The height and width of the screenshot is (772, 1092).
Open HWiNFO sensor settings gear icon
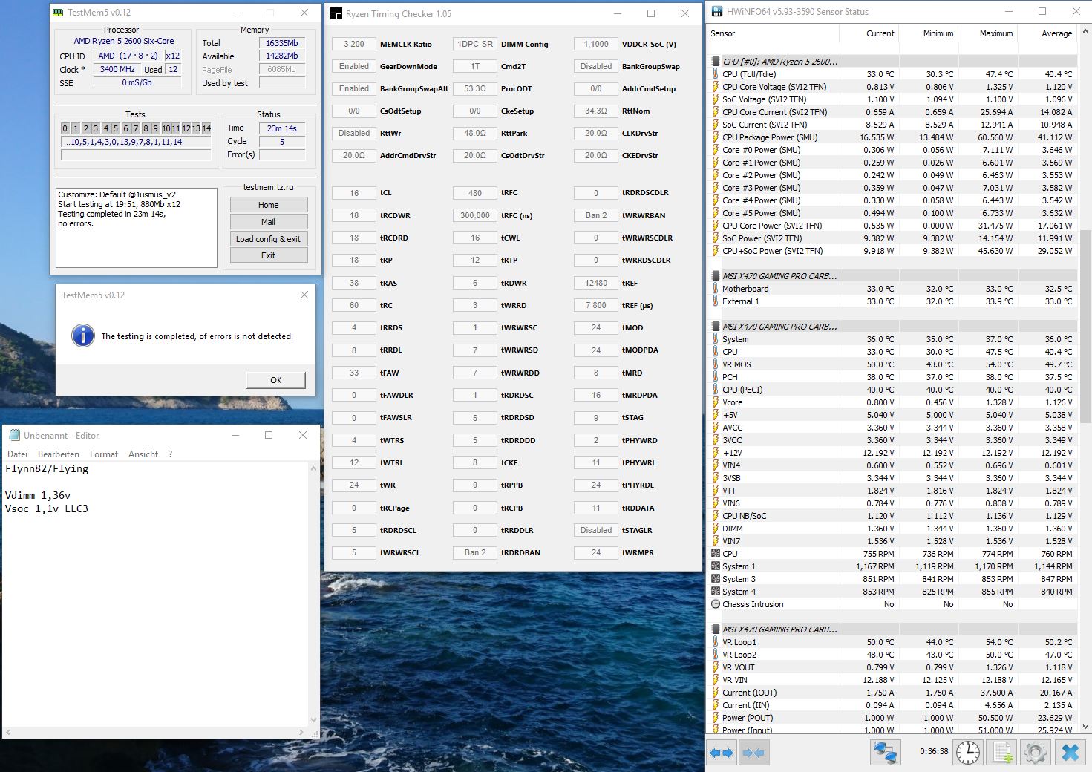point(1035,752)
